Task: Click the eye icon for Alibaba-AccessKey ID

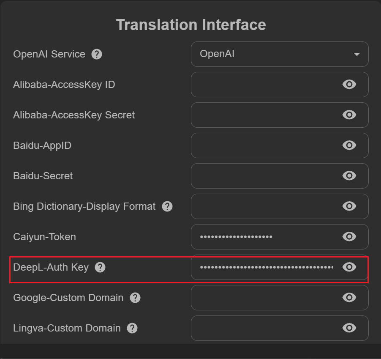Action: point(349,85)
